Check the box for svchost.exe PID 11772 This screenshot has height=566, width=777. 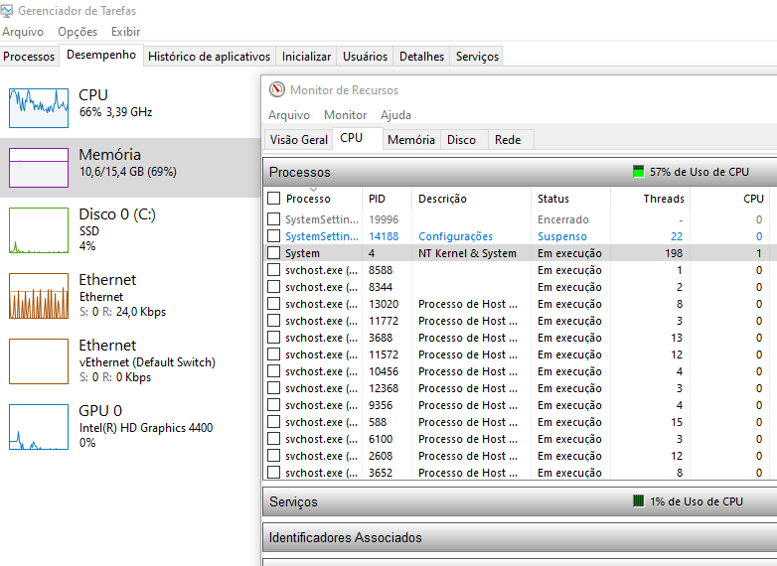[273, 321]
